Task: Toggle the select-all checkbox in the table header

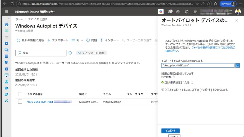Action: pos(20,94)
